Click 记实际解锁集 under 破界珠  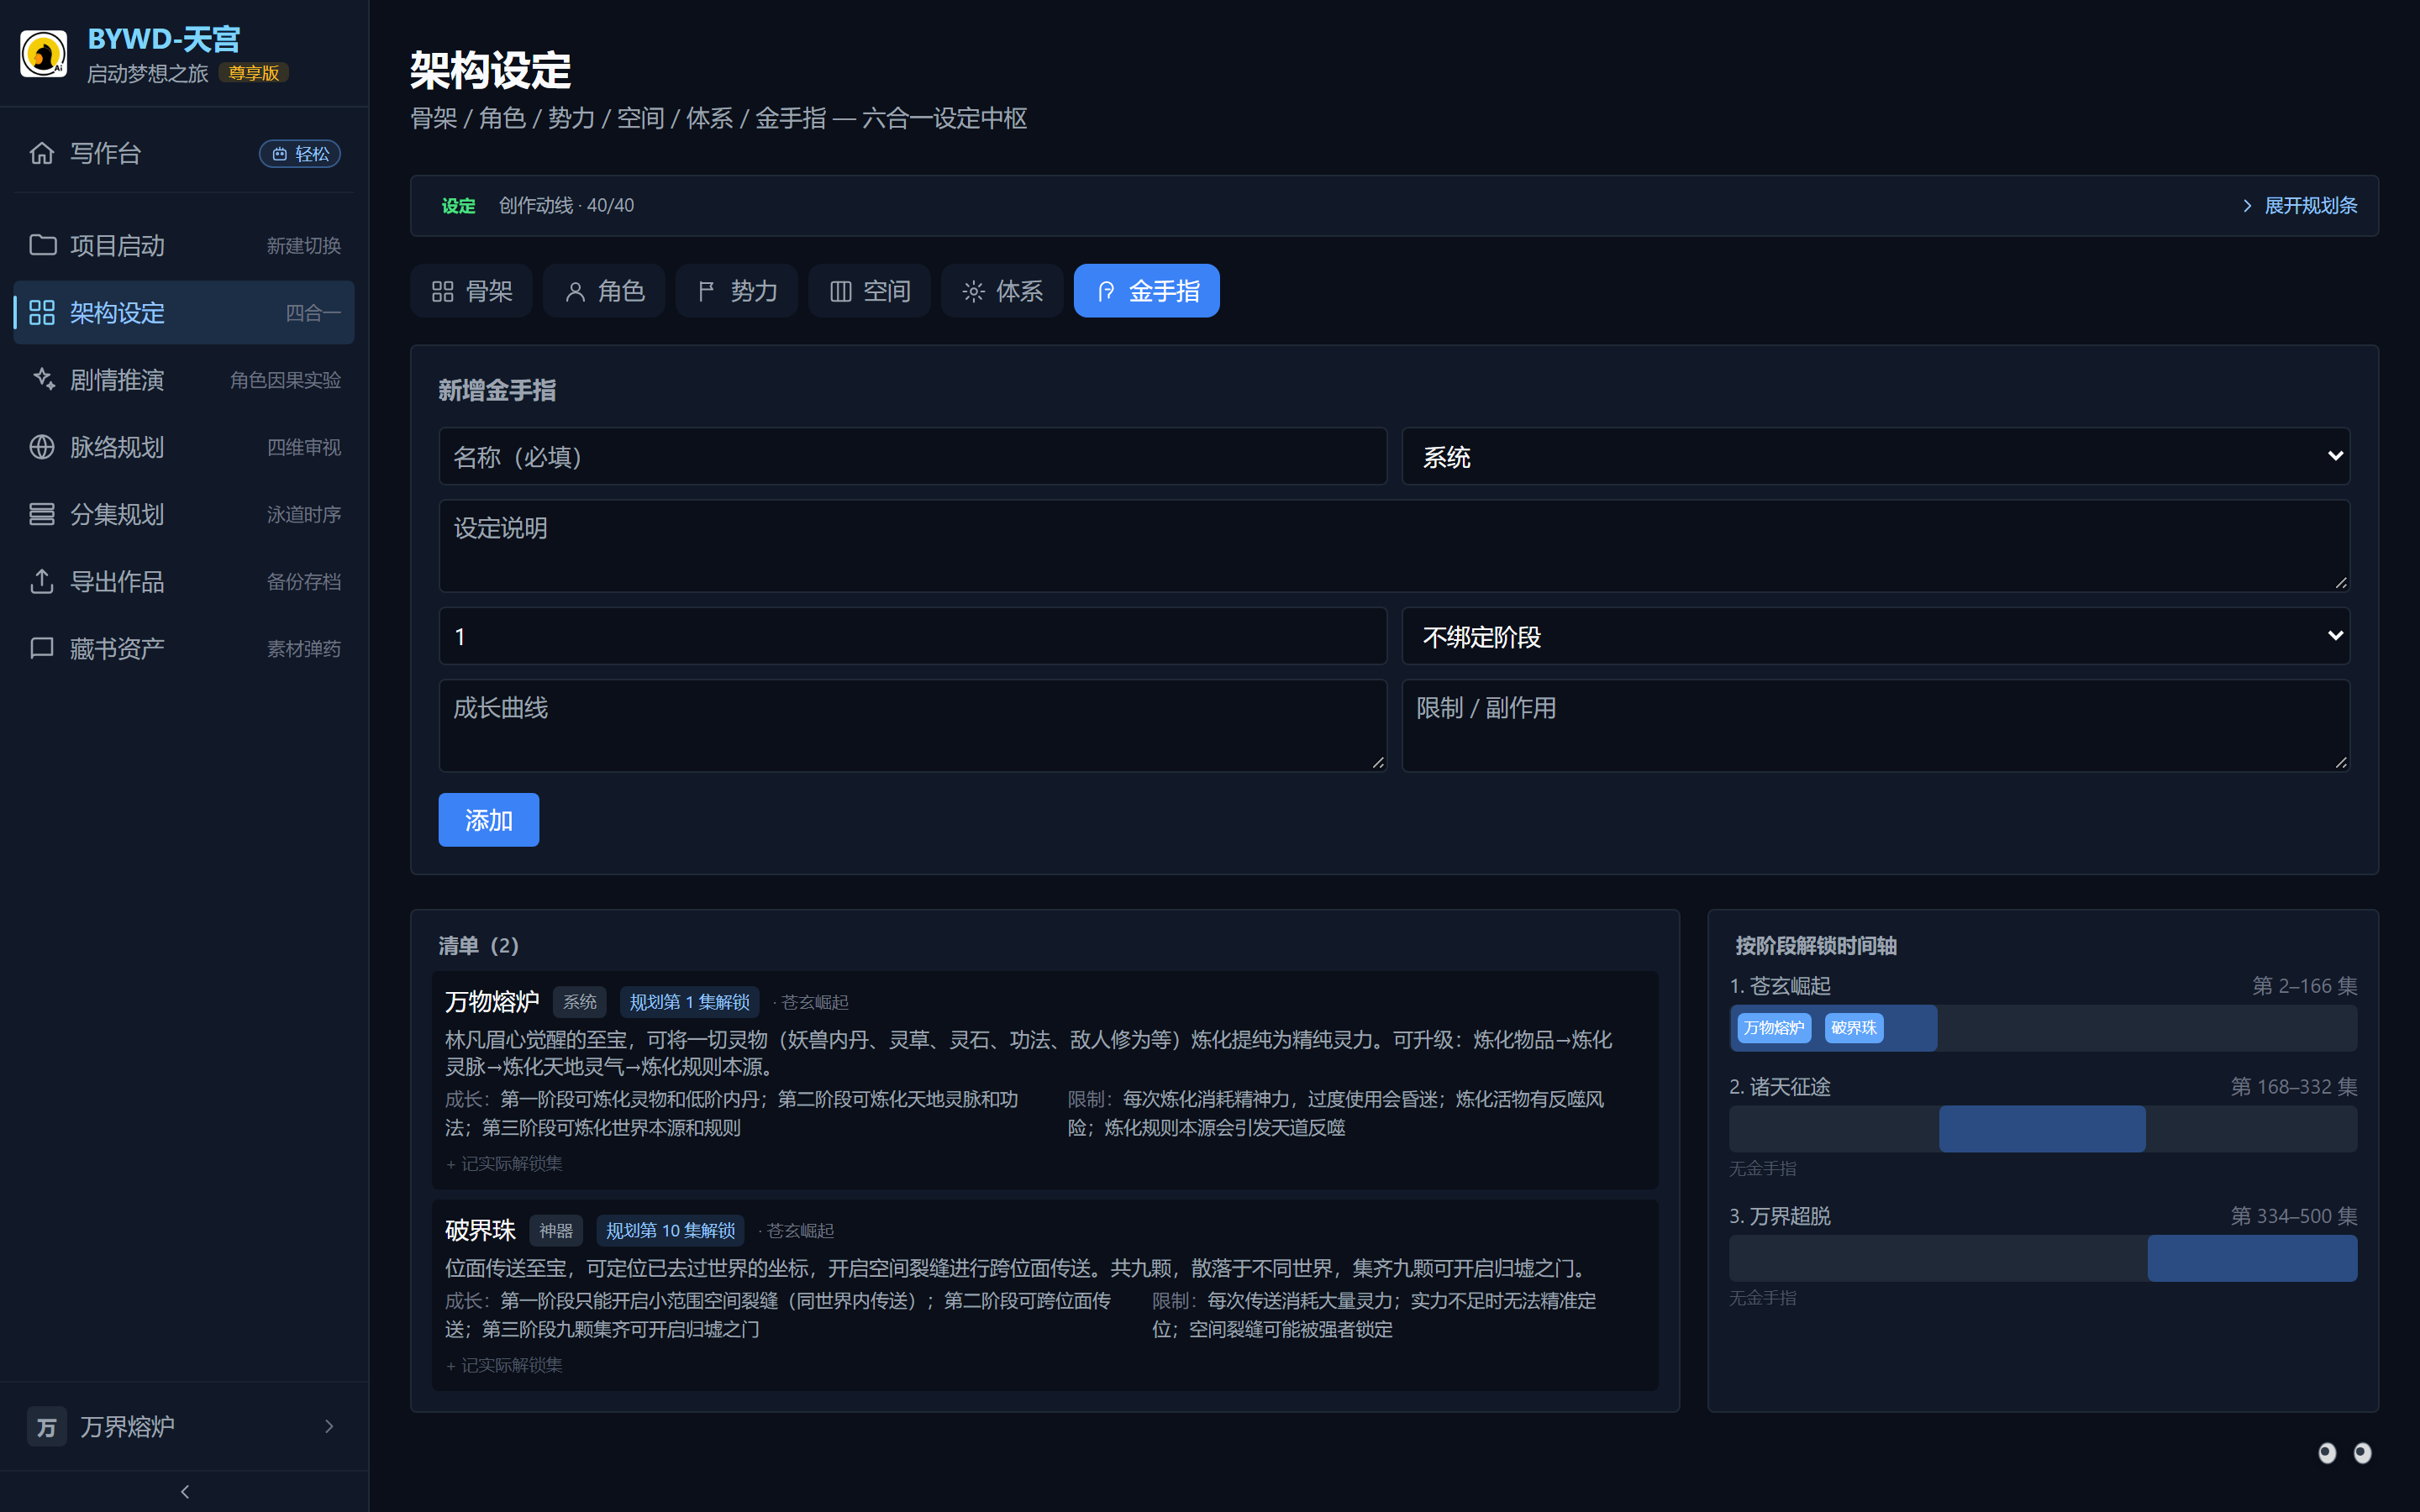[504, 1365]
